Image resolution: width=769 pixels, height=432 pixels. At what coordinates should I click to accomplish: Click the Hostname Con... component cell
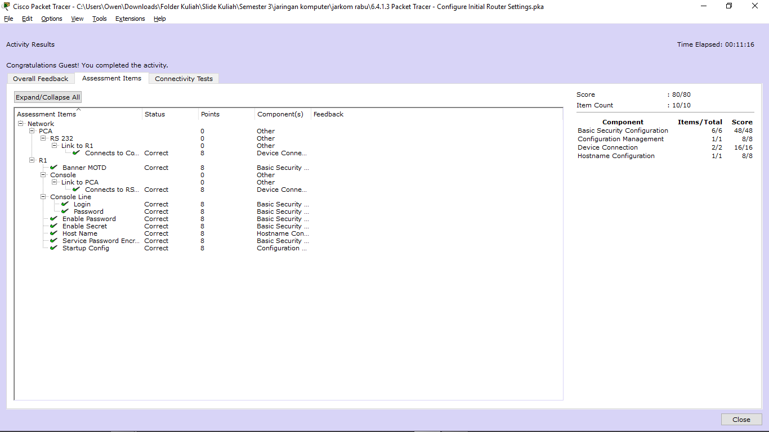283,233
